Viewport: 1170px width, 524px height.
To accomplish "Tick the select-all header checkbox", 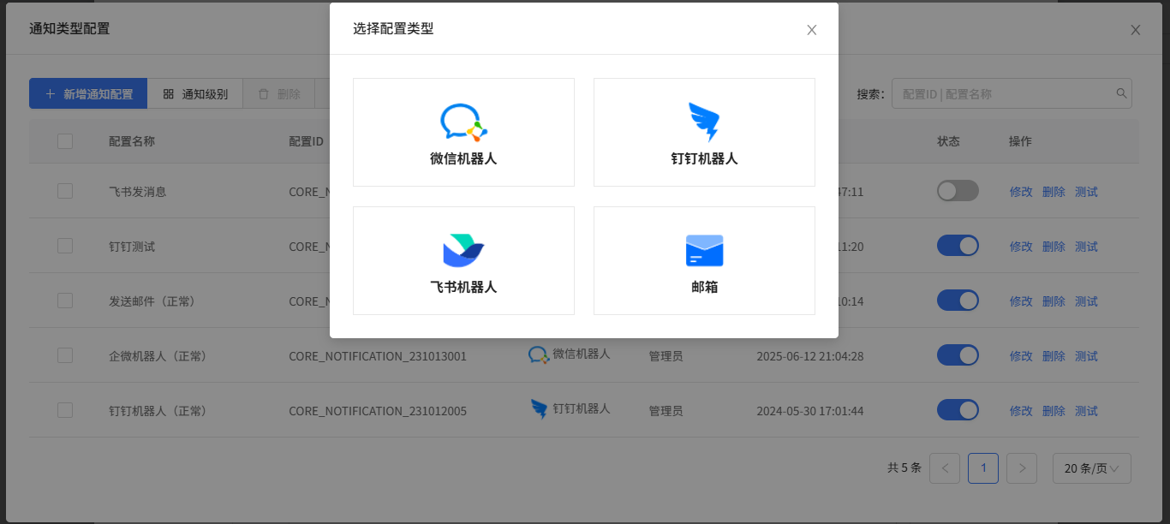I will point(65,141).
